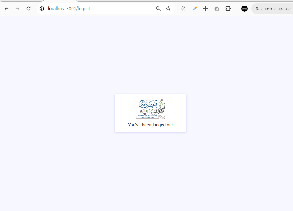Activate the colorful pen extension
This screenshot has width=293, height=211.
coord(194,9)
